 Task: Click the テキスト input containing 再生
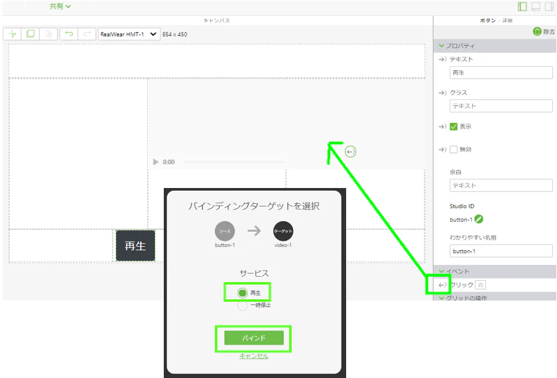tap(501, 73)
